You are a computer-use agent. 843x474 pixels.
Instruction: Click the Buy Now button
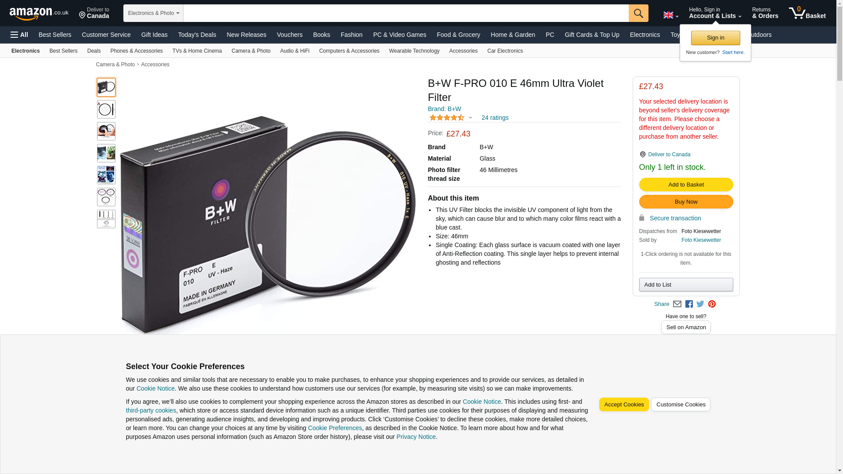tap(686, 202)
